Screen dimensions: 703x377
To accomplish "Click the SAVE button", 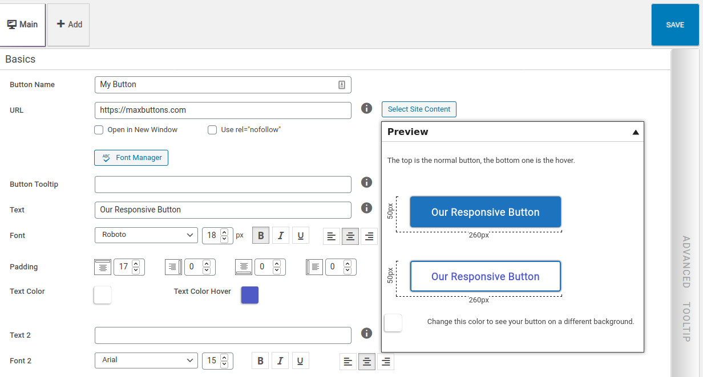I will coord(675,24).
